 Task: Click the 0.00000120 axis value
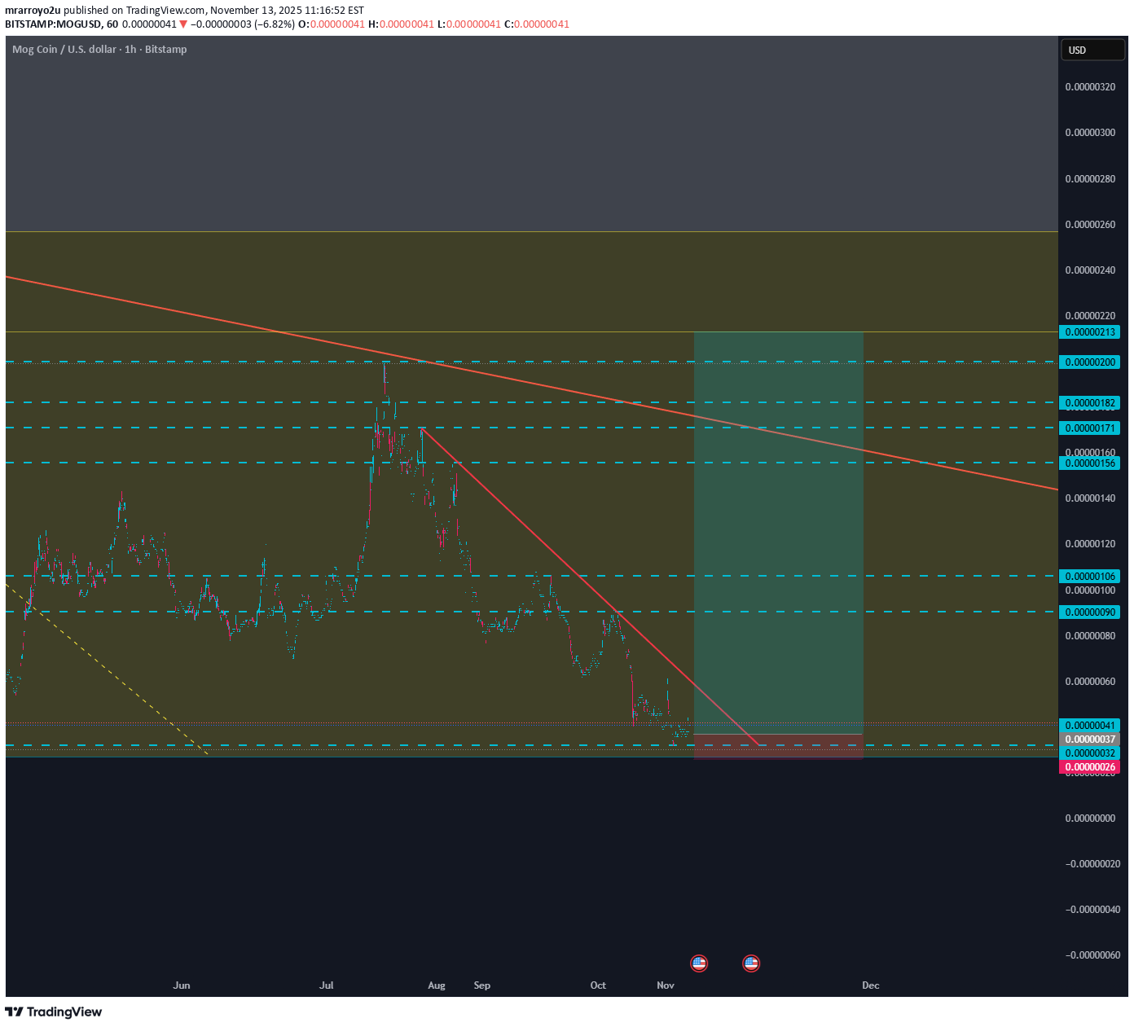[1090, 544]
